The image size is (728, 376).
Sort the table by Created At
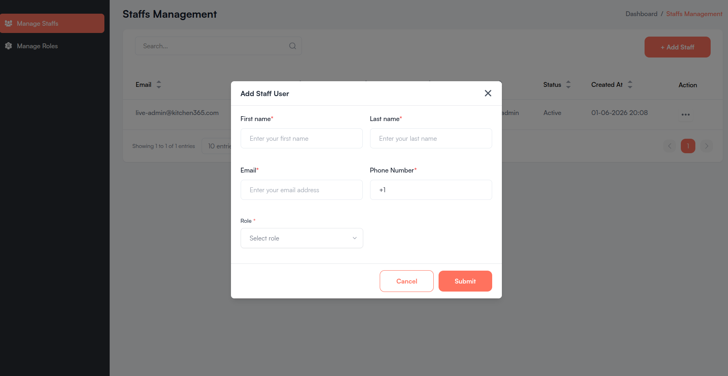tap(630, 84)
